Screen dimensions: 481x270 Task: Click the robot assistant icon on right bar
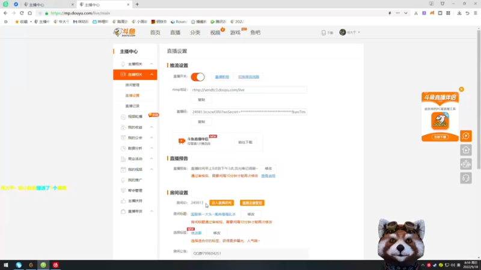pos(466,164)
